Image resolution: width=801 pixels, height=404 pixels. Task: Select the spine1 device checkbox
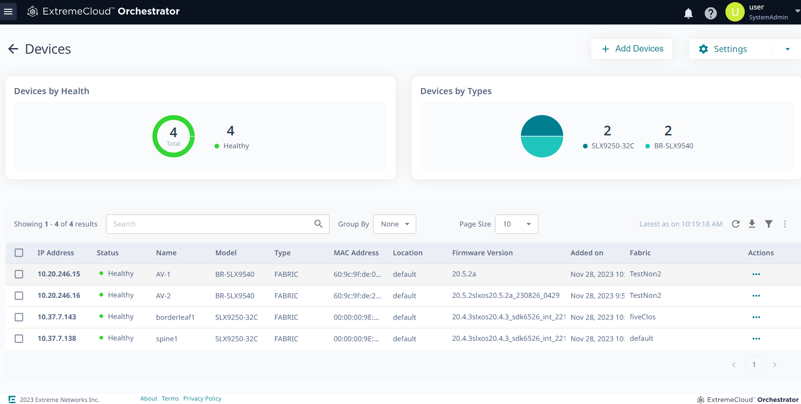tap(19, 339)
